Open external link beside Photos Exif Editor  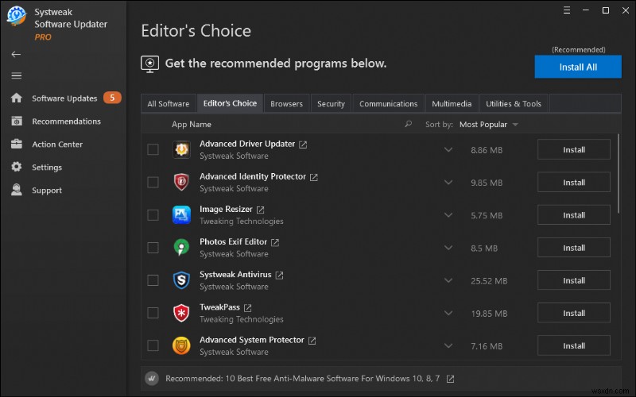pos(275,242)
